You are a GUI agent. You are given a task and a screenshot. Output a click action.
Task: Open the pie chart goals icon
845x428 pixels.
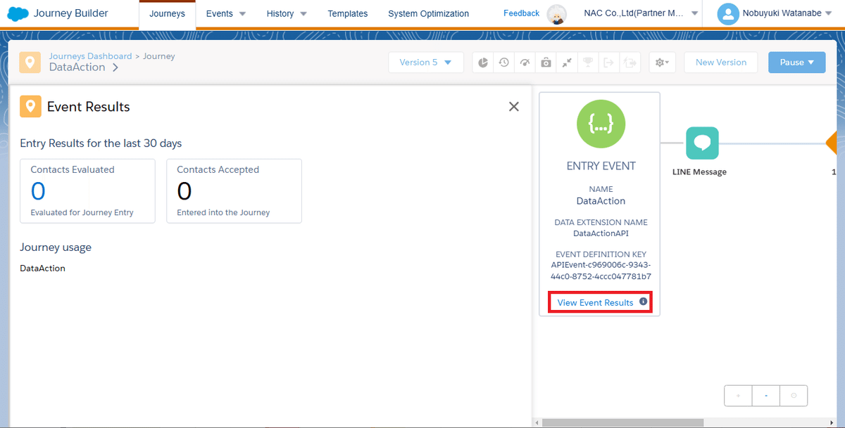[483, 63]
